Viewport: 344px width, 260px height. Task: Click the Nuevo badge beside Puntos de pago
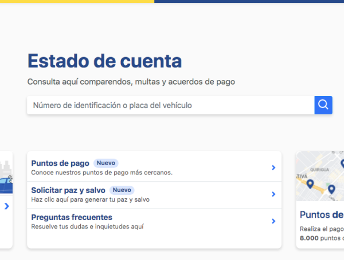click(x=105, y=163)
